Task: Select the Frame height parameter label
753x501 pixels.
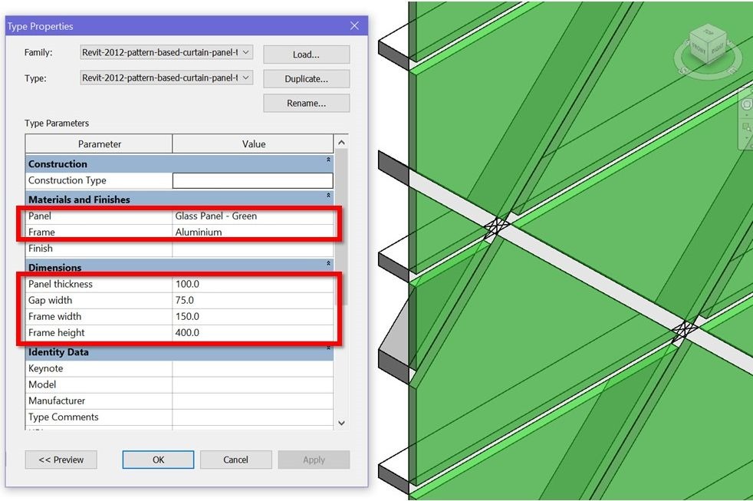Action: pyautogui.click(x=56, y=332)
